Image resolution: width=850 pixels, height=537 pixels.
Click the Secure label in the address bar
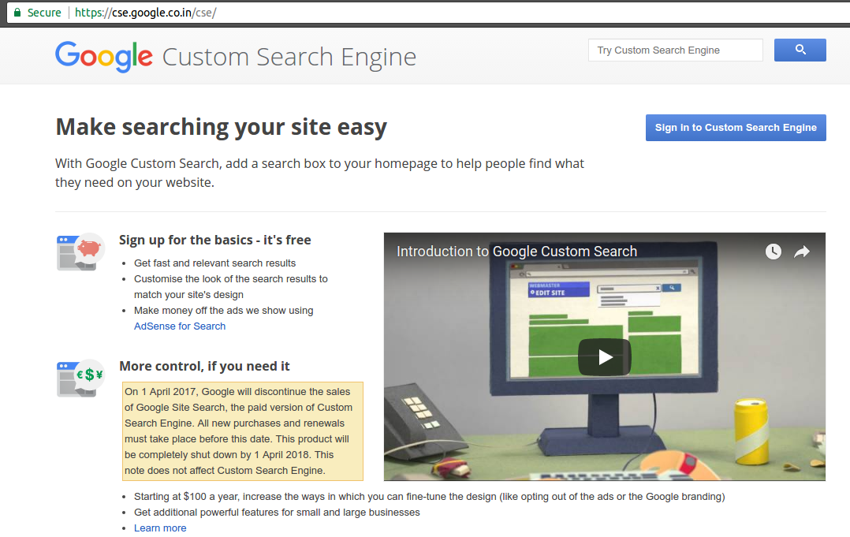click(43, 12)
